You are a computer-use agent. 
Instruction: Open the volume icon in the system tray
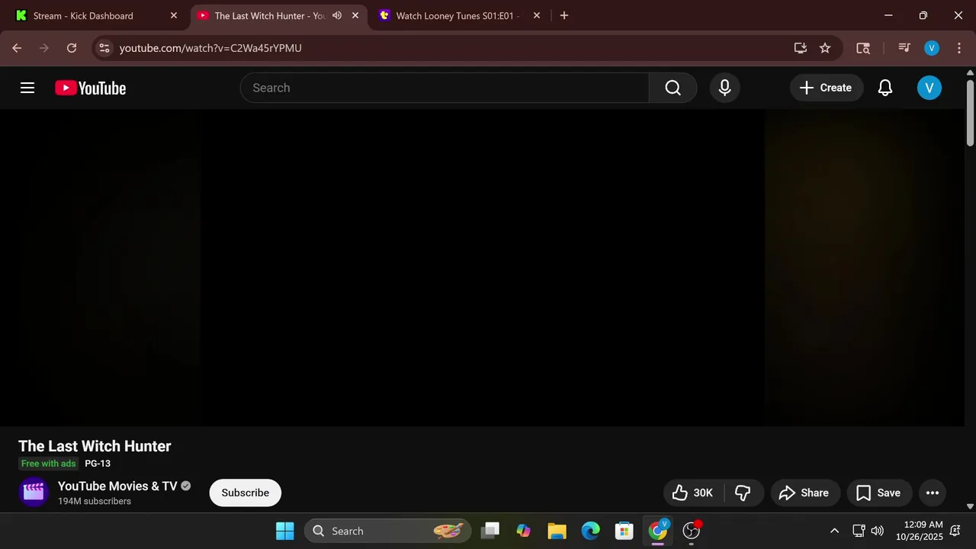878,531
